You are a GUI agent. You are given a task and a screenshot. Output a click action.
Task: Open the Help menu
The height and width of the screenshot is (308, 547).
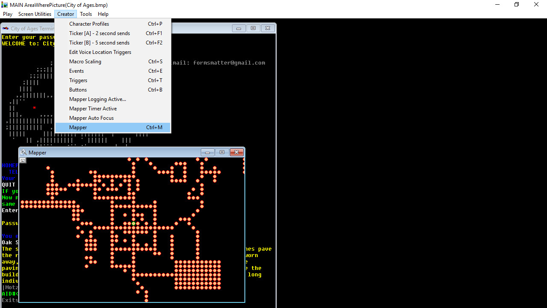tap(103, 14)
